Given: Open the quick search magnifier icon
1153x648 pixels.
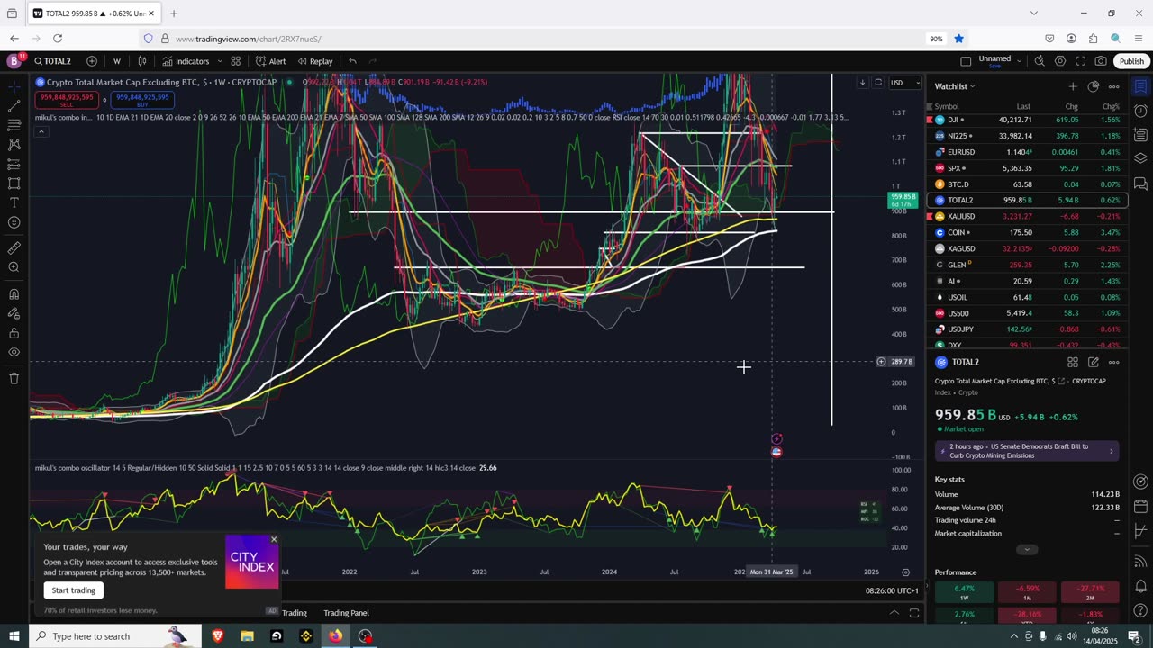Looking at the screenshot, I should tap(1040, 61).
